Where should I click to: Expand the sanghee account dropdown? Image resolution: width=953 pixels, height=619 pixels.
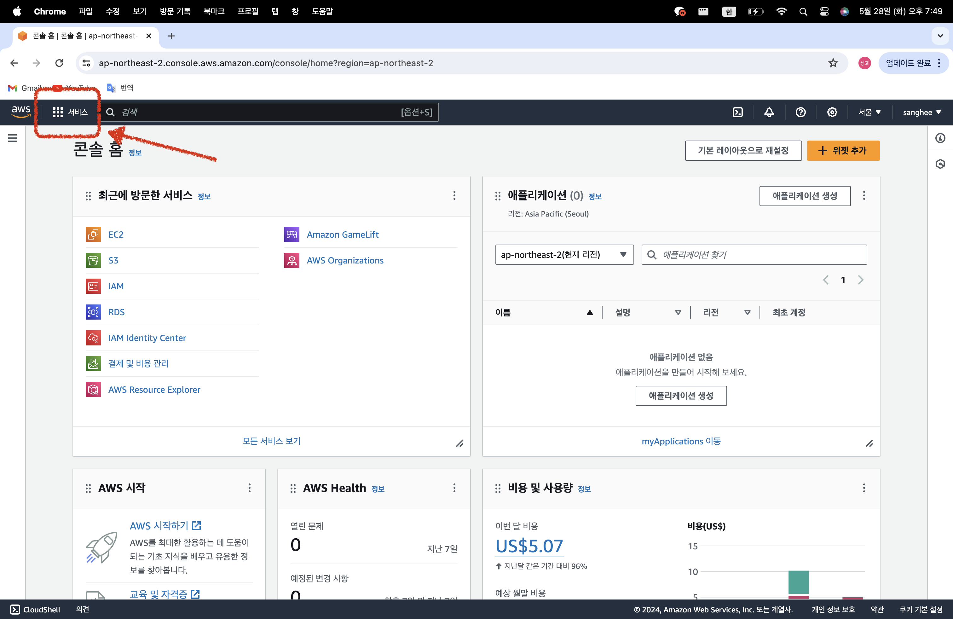[x=922, y=113]
